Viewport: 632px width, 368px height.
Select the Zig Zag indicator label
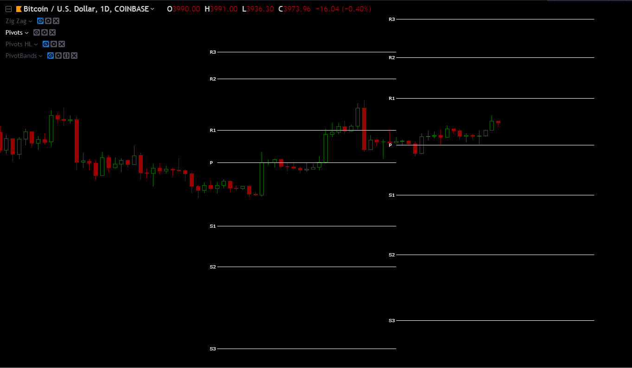coord(16,21)
